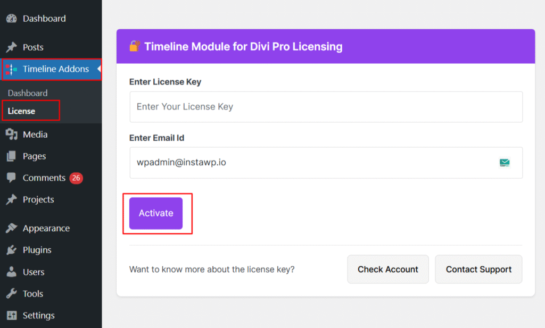Click the Enter Your License Key field
This screenshot has height=328, width=545.
coord(326,106)
